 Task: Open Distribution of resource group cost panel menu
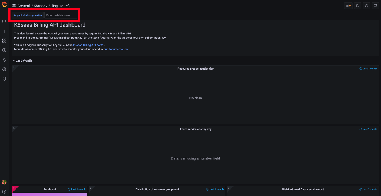[x=157, y=189]
